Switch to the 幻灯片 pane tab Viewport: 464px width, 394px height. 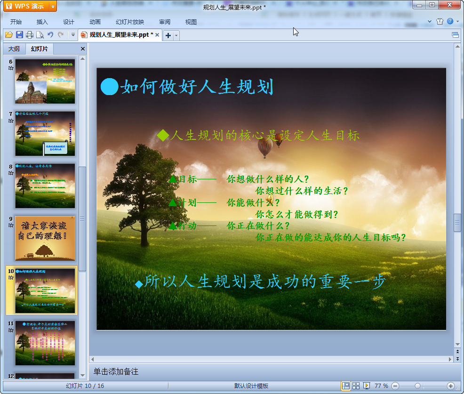(x=39, y=49)
